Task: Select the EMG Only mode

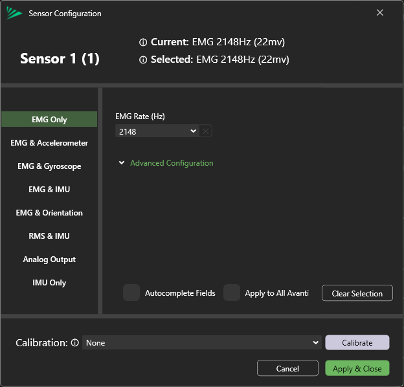Action: pyautogui.click(x=49, y=120)
